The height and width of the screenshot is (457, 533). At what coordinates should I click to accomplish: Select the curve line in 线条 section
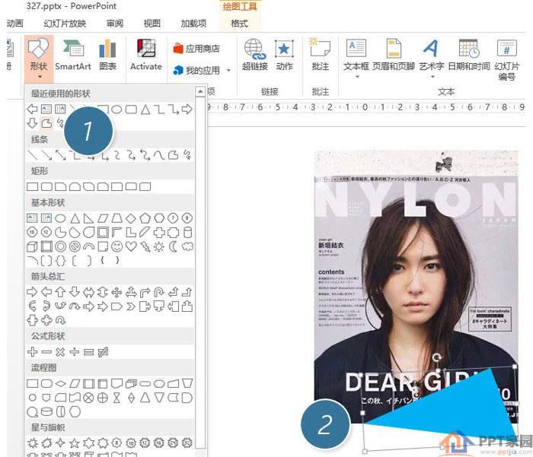click(x=159, y=155)
